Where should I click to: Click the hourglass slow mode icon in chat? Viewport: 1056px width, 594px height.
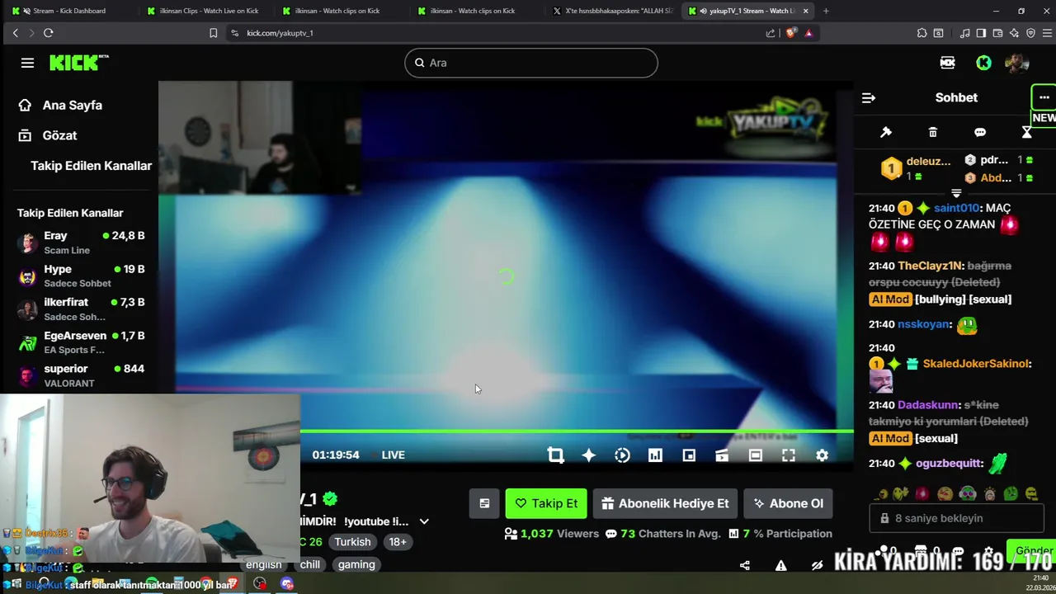pos(1026,132)
